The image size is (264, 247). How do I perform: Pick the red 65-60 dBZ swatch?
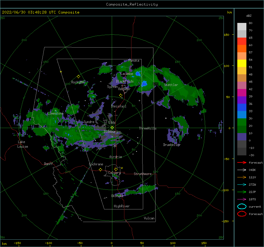click(x=242, y=41)
